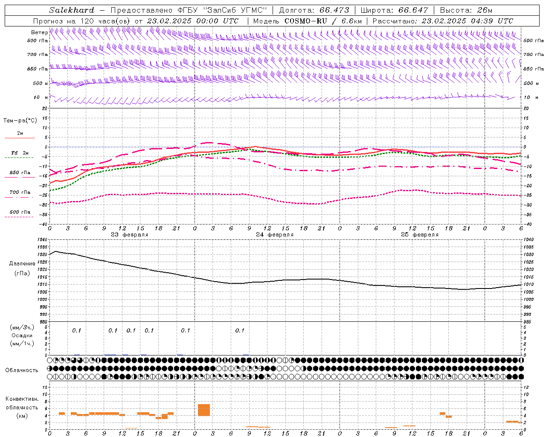Click the Salekhard station title

pos(71,10)
